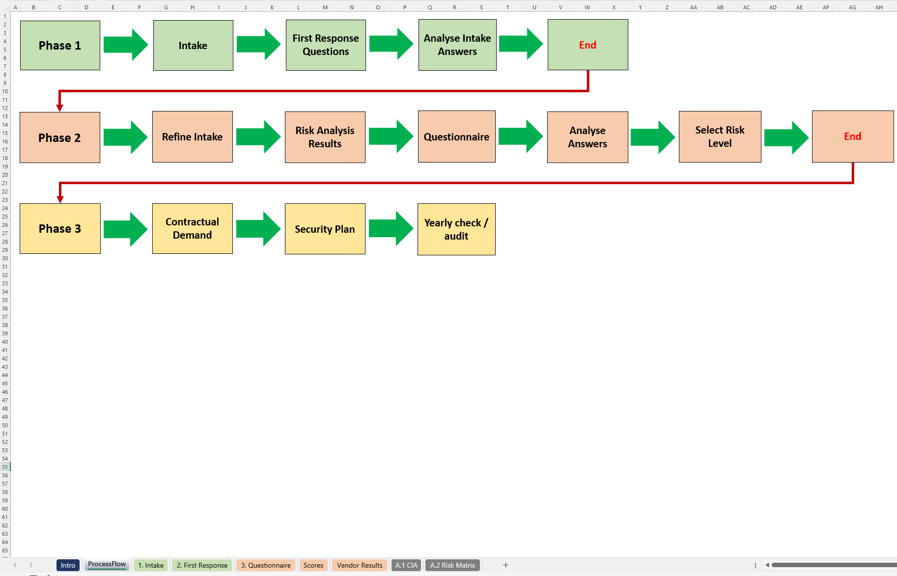
Task: Click the next sheet navigation arrow
Action: click(x=31, y=565)
